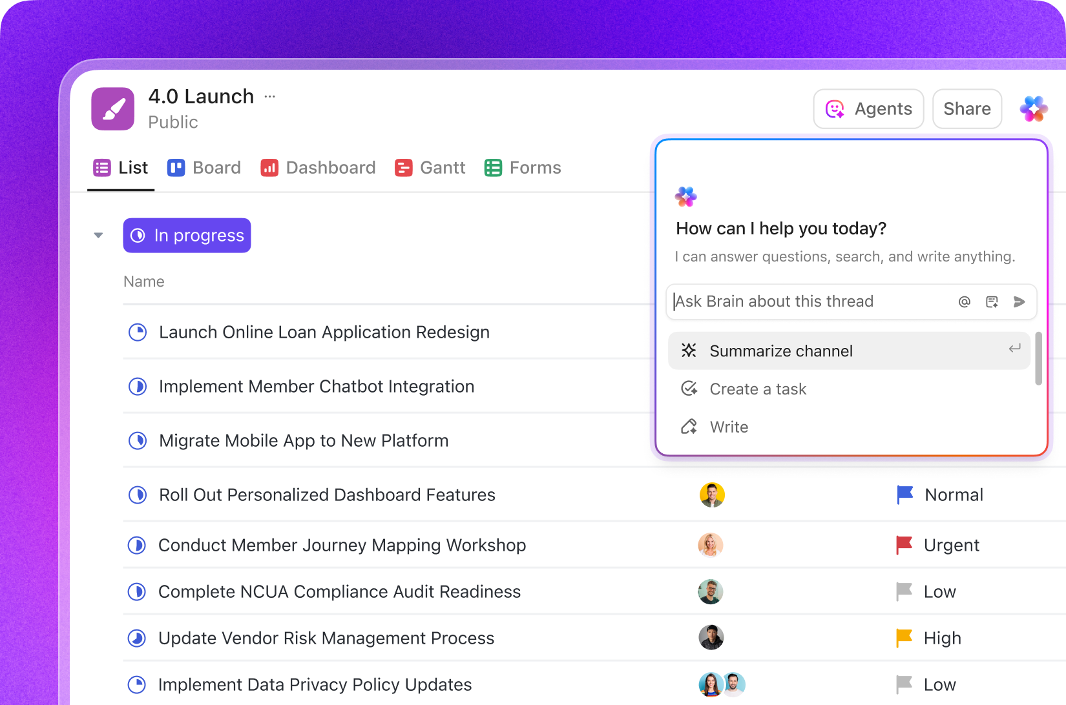1066x705 pixels.
Task: Click assignee avatar on Conduct Member Journey Mapping row
Action: 711,546
